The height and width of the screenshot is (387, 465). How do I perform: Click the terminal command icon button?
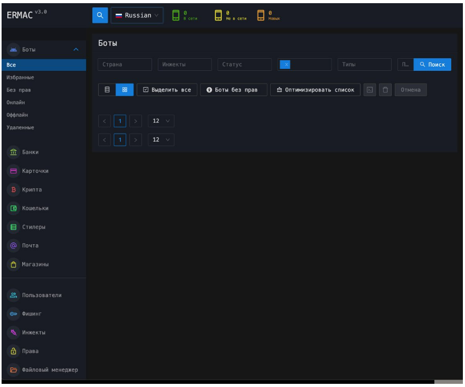pos(370,90)
